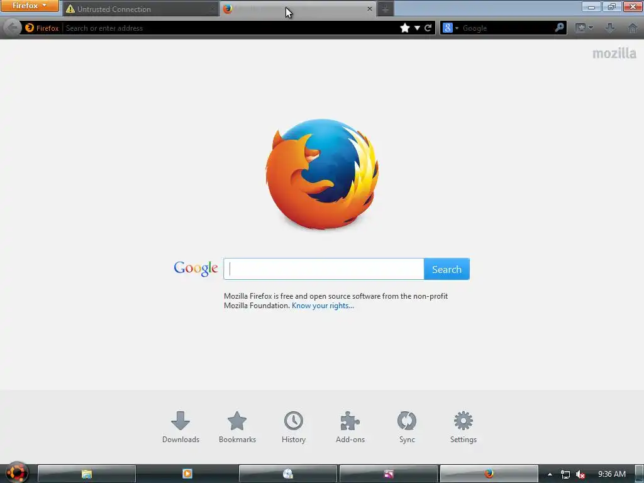Focus the Search or enter address field

pos(230,28)
